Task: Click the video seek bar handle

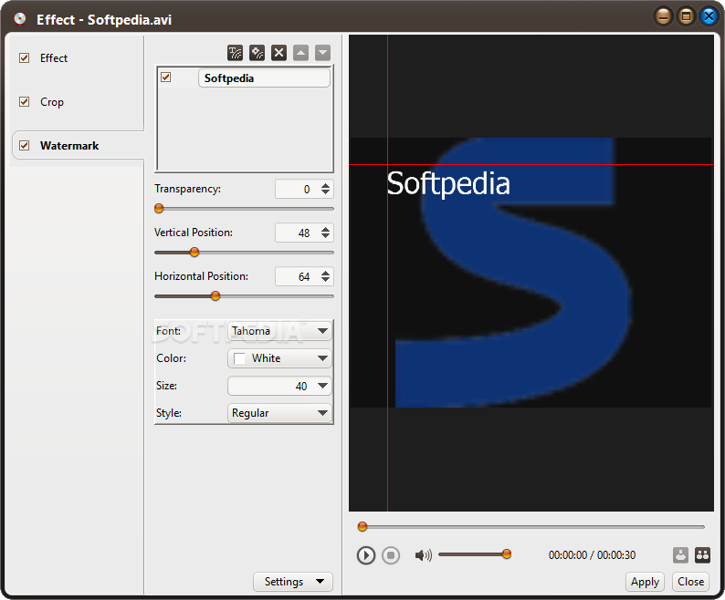Action: (362, 526)
